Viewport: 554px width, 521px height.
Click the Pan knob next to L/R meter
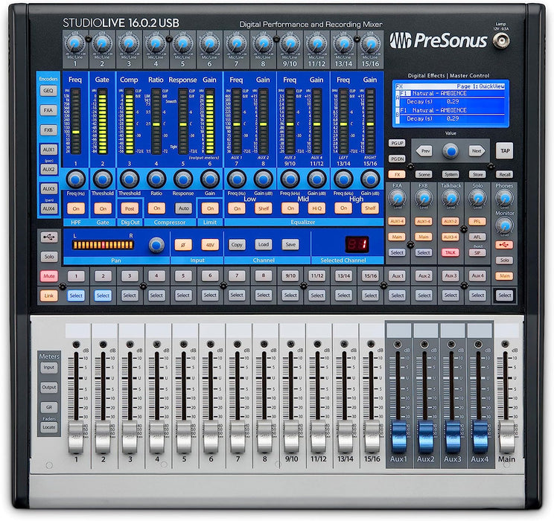point(156,245)
